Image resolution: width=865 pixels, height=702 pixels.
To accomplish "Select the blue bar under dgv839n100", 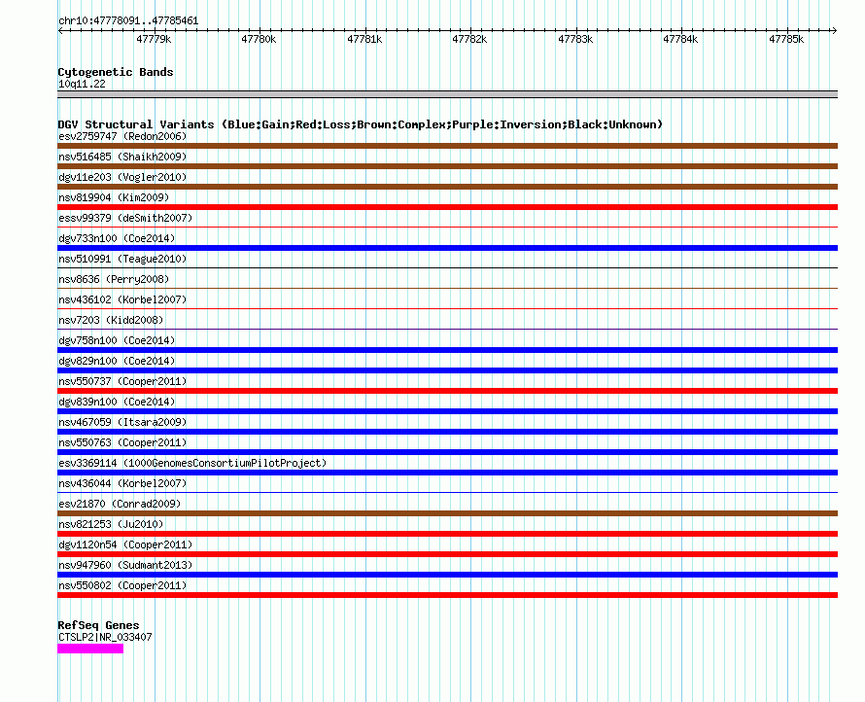I will [447, 411].
